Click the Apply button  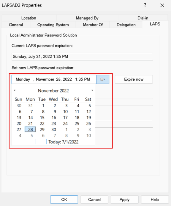pyautogui.click(x=124, y=199)
